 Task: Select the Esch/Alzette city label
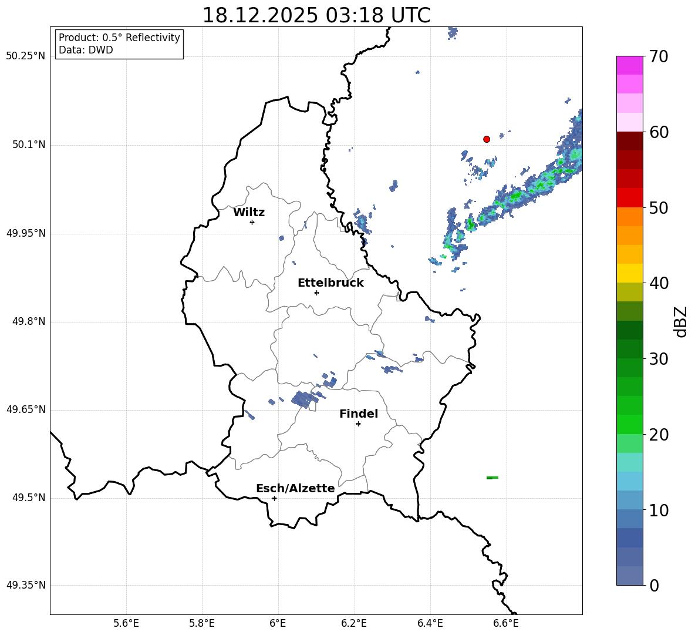(296, 488)
